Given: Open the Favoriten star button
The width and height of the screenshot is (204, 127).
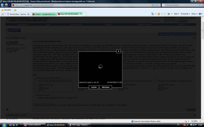Looking at the screenshot, I should pos(6,10).
